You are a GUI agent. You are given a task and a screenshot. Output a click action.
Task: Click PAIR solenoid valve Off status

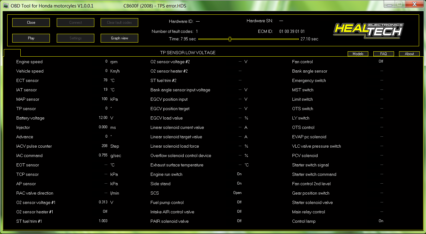(239, 221)
